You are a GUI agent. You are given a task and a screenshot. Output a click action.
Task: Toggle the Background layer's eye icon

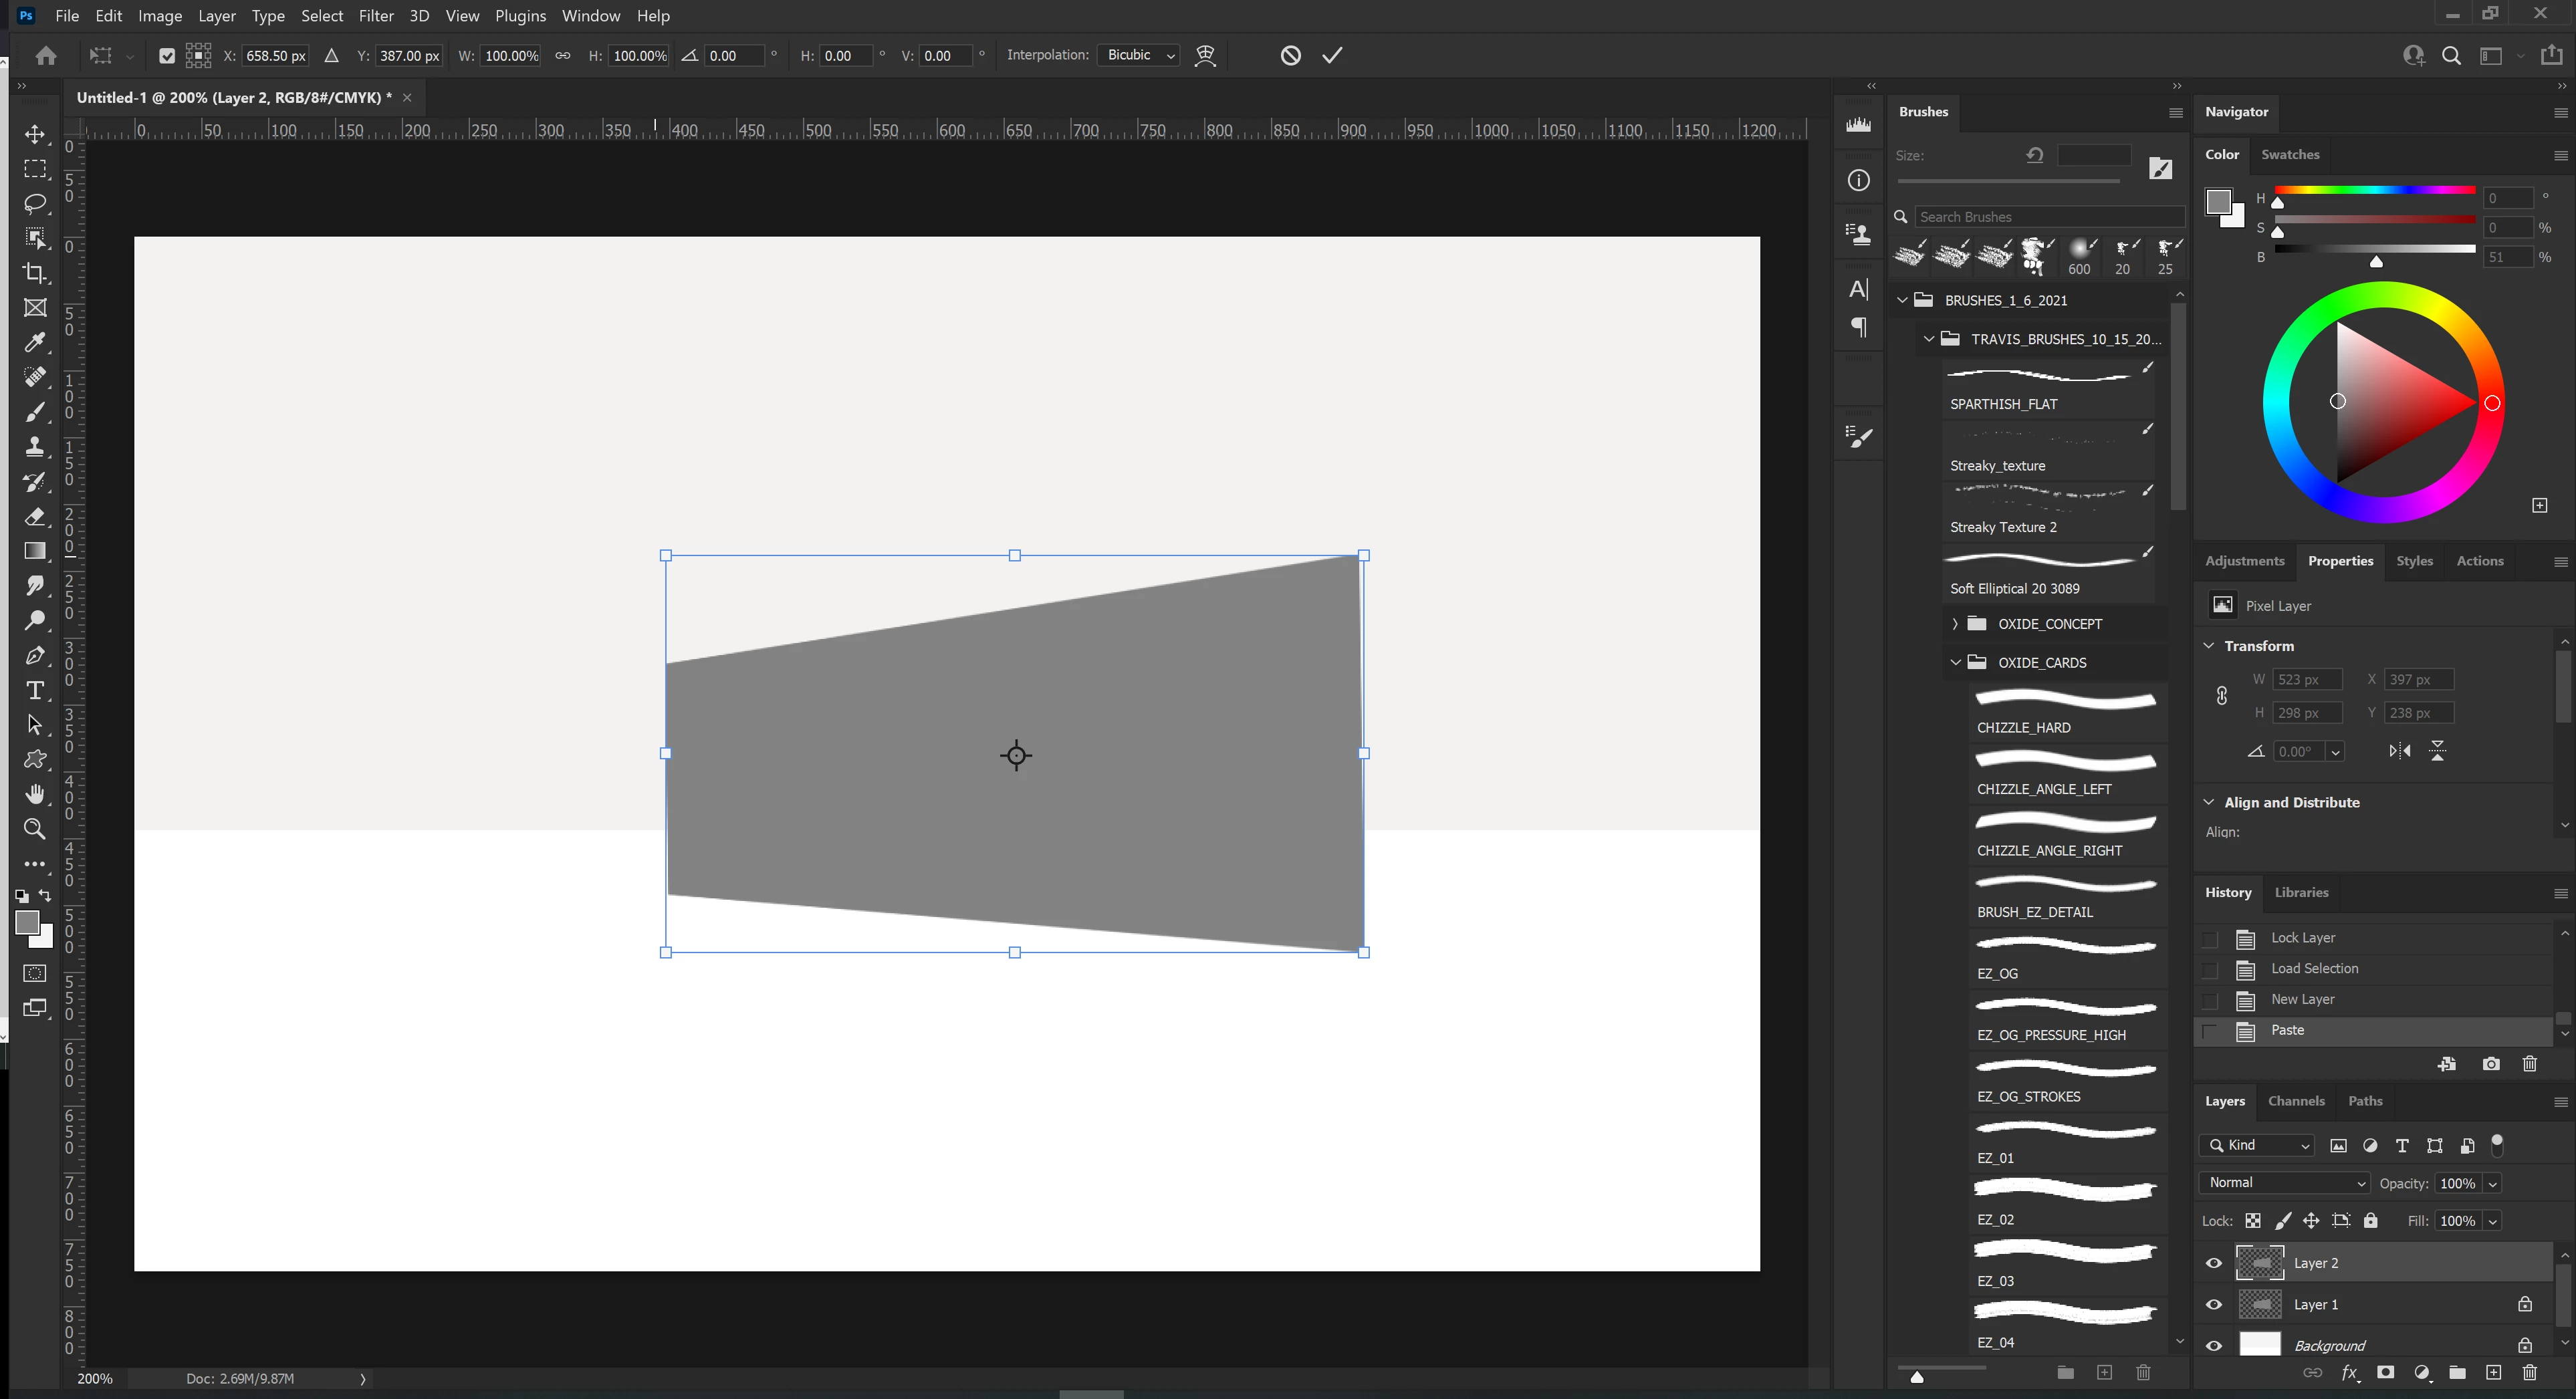click(x=2213, y=1346)
